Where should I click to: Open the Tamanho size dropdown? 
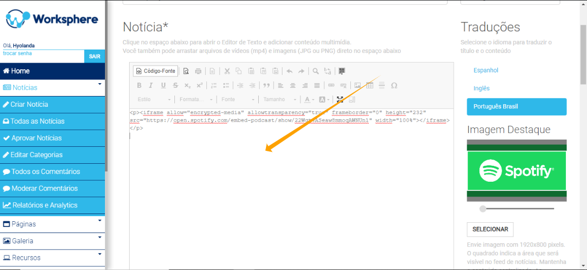click(x=280, y=100)
